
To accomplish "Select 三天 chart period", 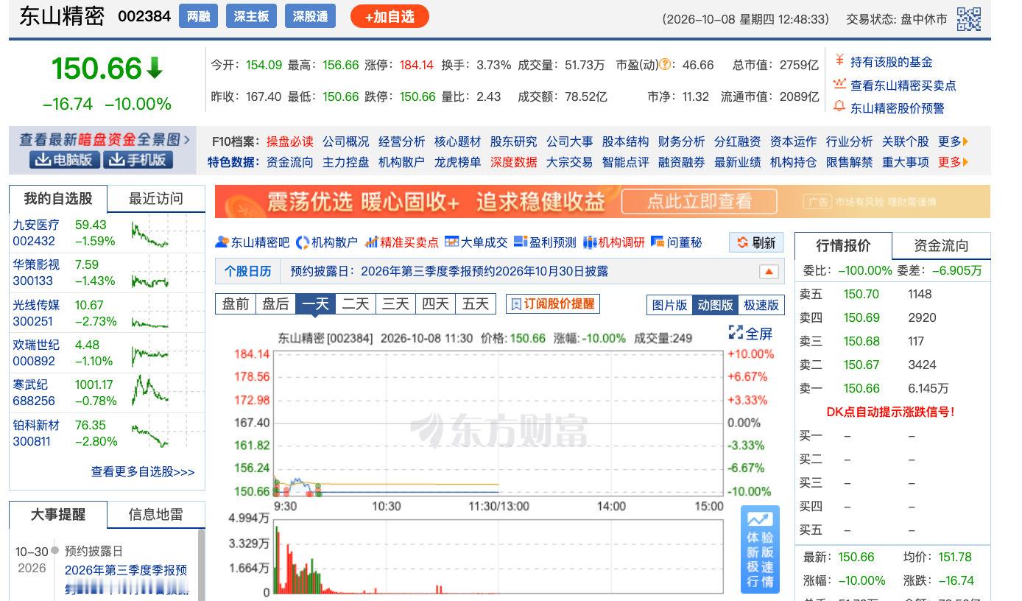I will tap(395, 303).
